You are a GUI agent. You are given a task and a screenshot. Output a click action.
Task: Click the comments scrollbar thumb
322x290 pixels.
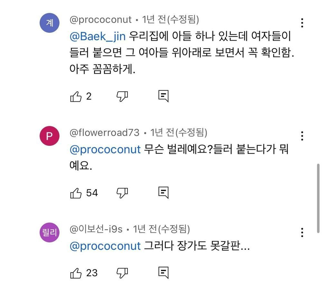point(318,198)
